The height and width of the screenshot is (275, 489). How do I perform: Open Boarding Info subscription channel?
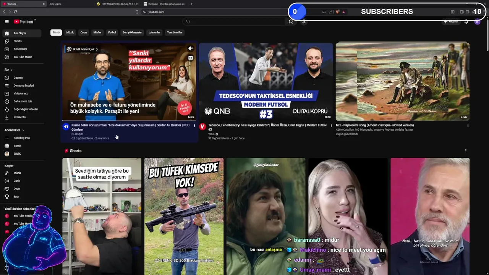tap(22, 138)
